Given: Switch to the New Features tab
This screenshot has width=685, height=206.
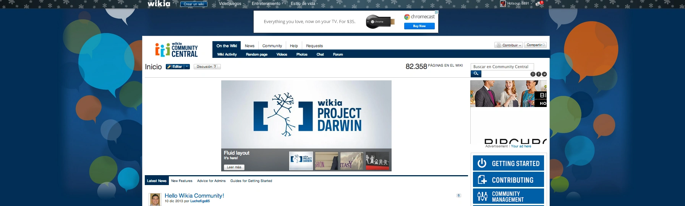Looking at the screenshot, I should [181, 181].
